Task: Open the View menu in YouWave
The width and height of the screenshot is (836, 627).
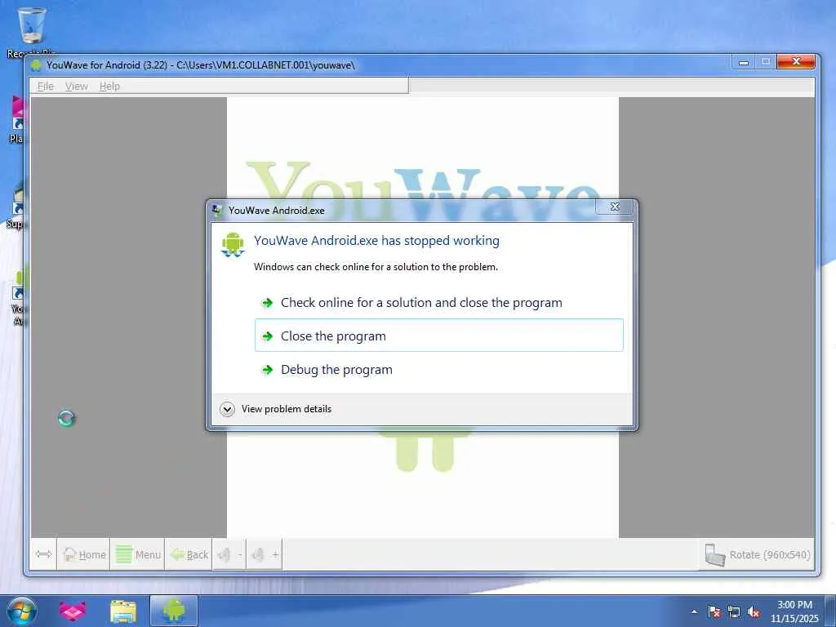Action: click(x=76, y=87)
